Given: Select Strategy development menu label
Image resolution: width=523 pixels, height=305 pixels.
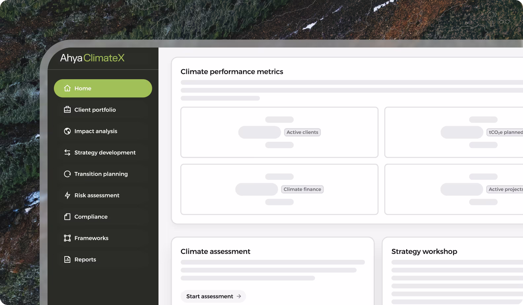Looking at the screenshot, I should click(105, 152).
